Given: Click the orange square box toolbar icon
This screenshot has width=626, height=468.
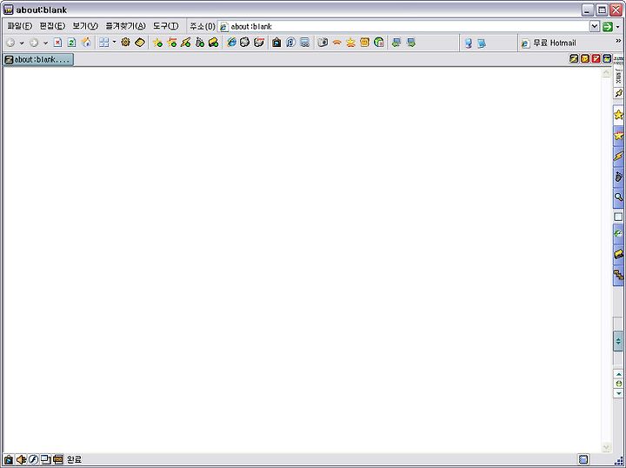Looking at the screenshot, I should coord(364,43).
